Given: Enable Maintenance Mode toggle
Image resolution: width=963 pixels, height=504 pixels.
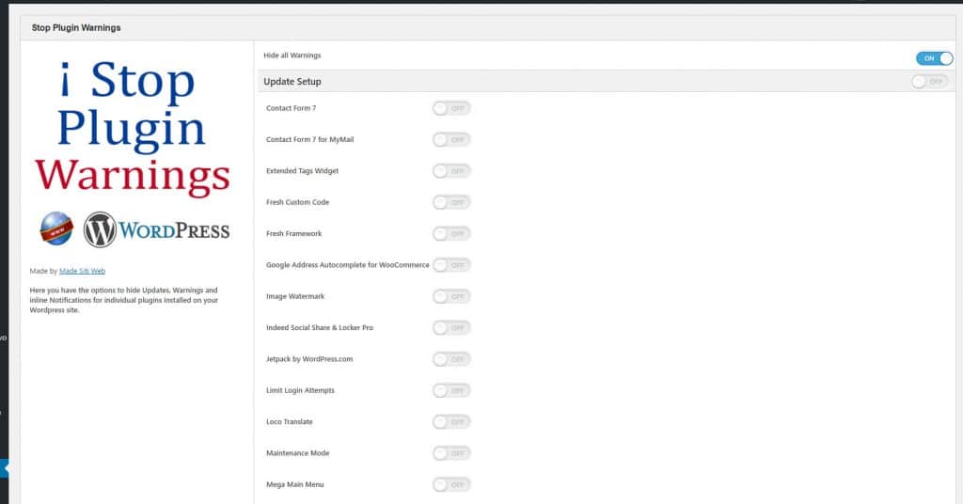Looking at the screenshot, I should point(451,453).
